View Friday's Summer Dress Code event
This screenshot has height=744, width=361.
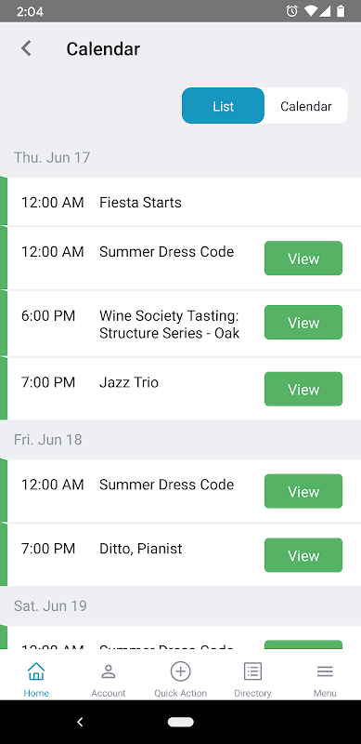click(303, 491)
